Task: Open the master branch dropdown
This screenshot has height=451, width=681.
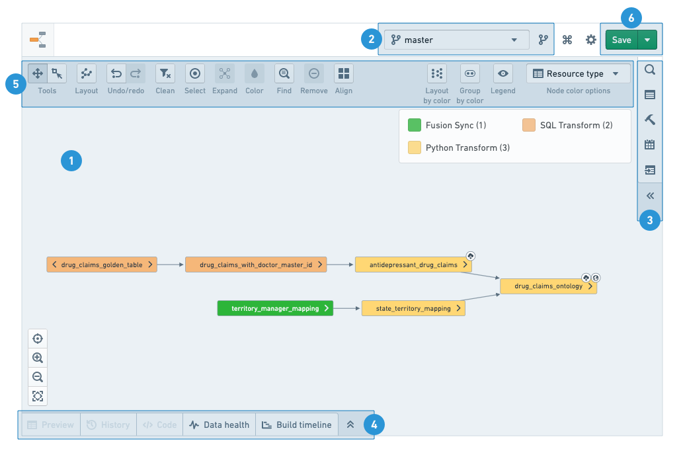Action: (x=456, y=40)
